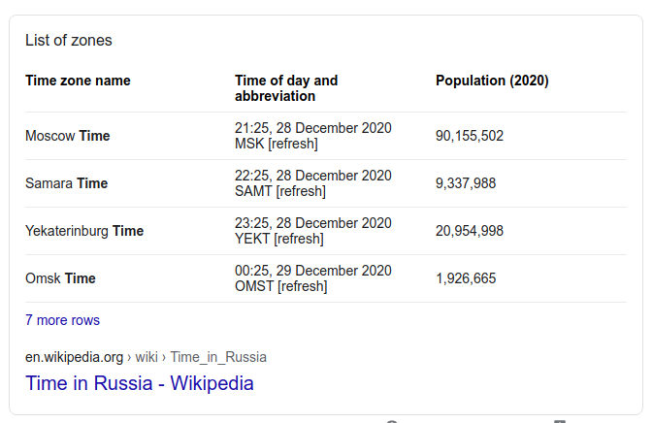653x423 pixels.
Task: Click the Moscow population value 90,155,502
Action: [x=470, y=136]
